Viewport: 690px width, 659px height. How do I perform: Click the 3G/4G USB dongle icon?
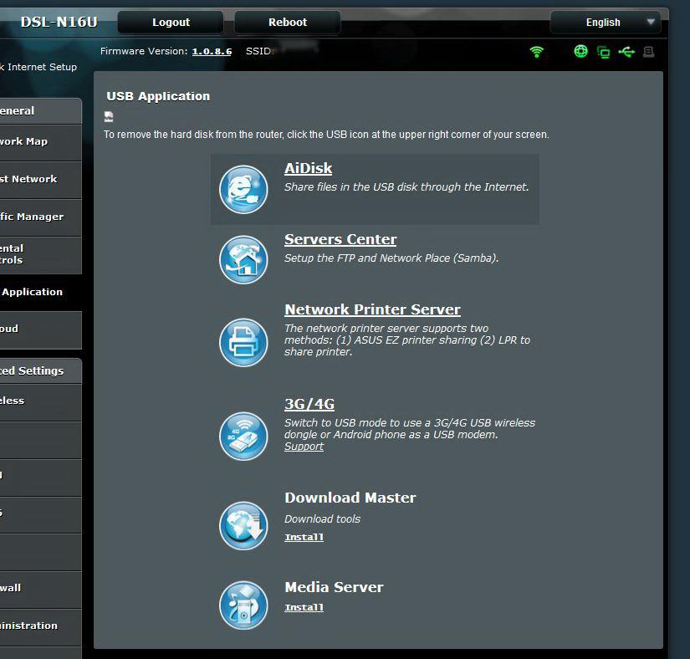click(243, 436)
